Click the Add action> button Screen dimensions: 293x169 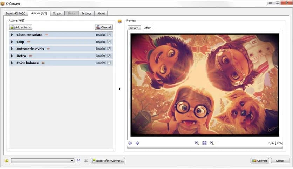point(21,27)
